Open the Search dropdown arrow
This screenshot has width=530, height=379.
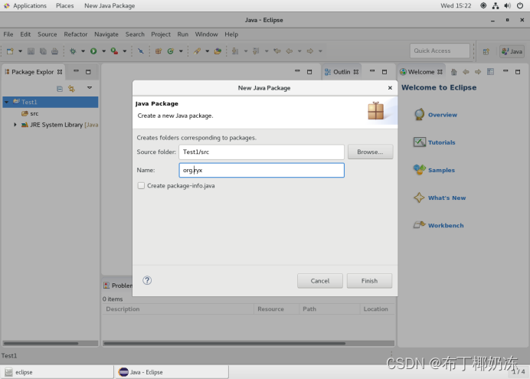(208, 51)
